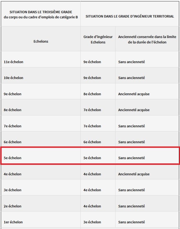
Task: Select the "11e échelon" cell
Action: [13, 62]
